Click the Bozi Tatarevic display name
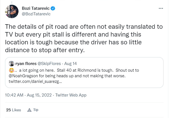 (36, 8)
